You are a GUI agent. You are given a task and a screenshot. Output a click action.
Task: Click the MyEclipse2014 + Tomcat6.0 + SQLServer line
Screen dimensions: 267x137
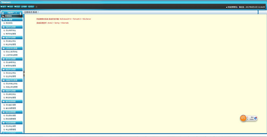(x=64, y=19)
